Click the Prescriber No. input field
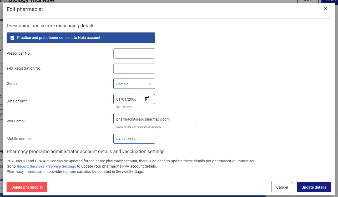 click(x=134, y=53)
